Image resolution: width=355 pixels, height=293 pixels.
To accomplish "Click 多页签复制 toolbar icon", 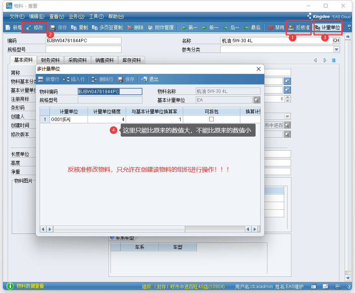I will [107, 27].
